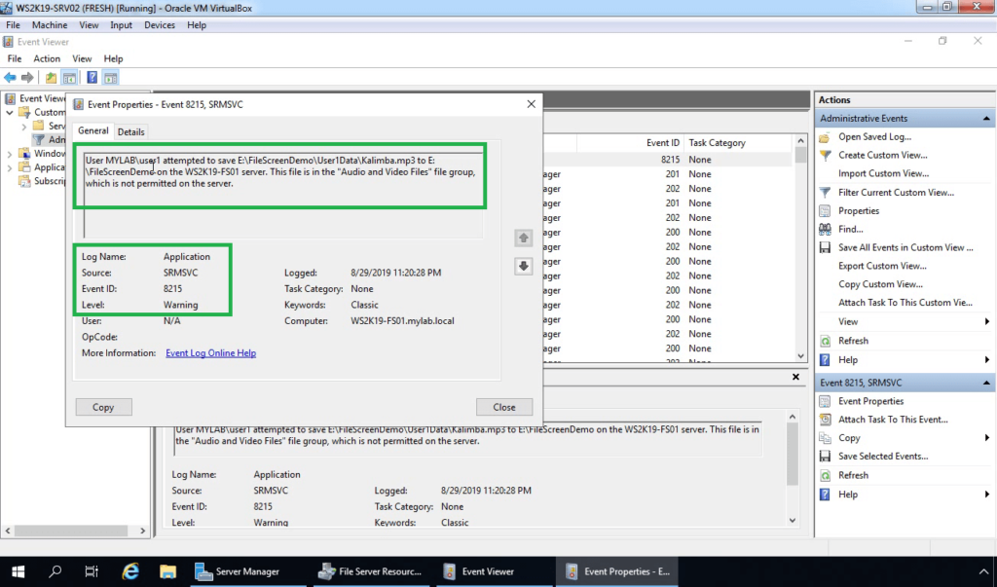Open Properties in Actions pane
997x587 pixels.
coord(859,210)
